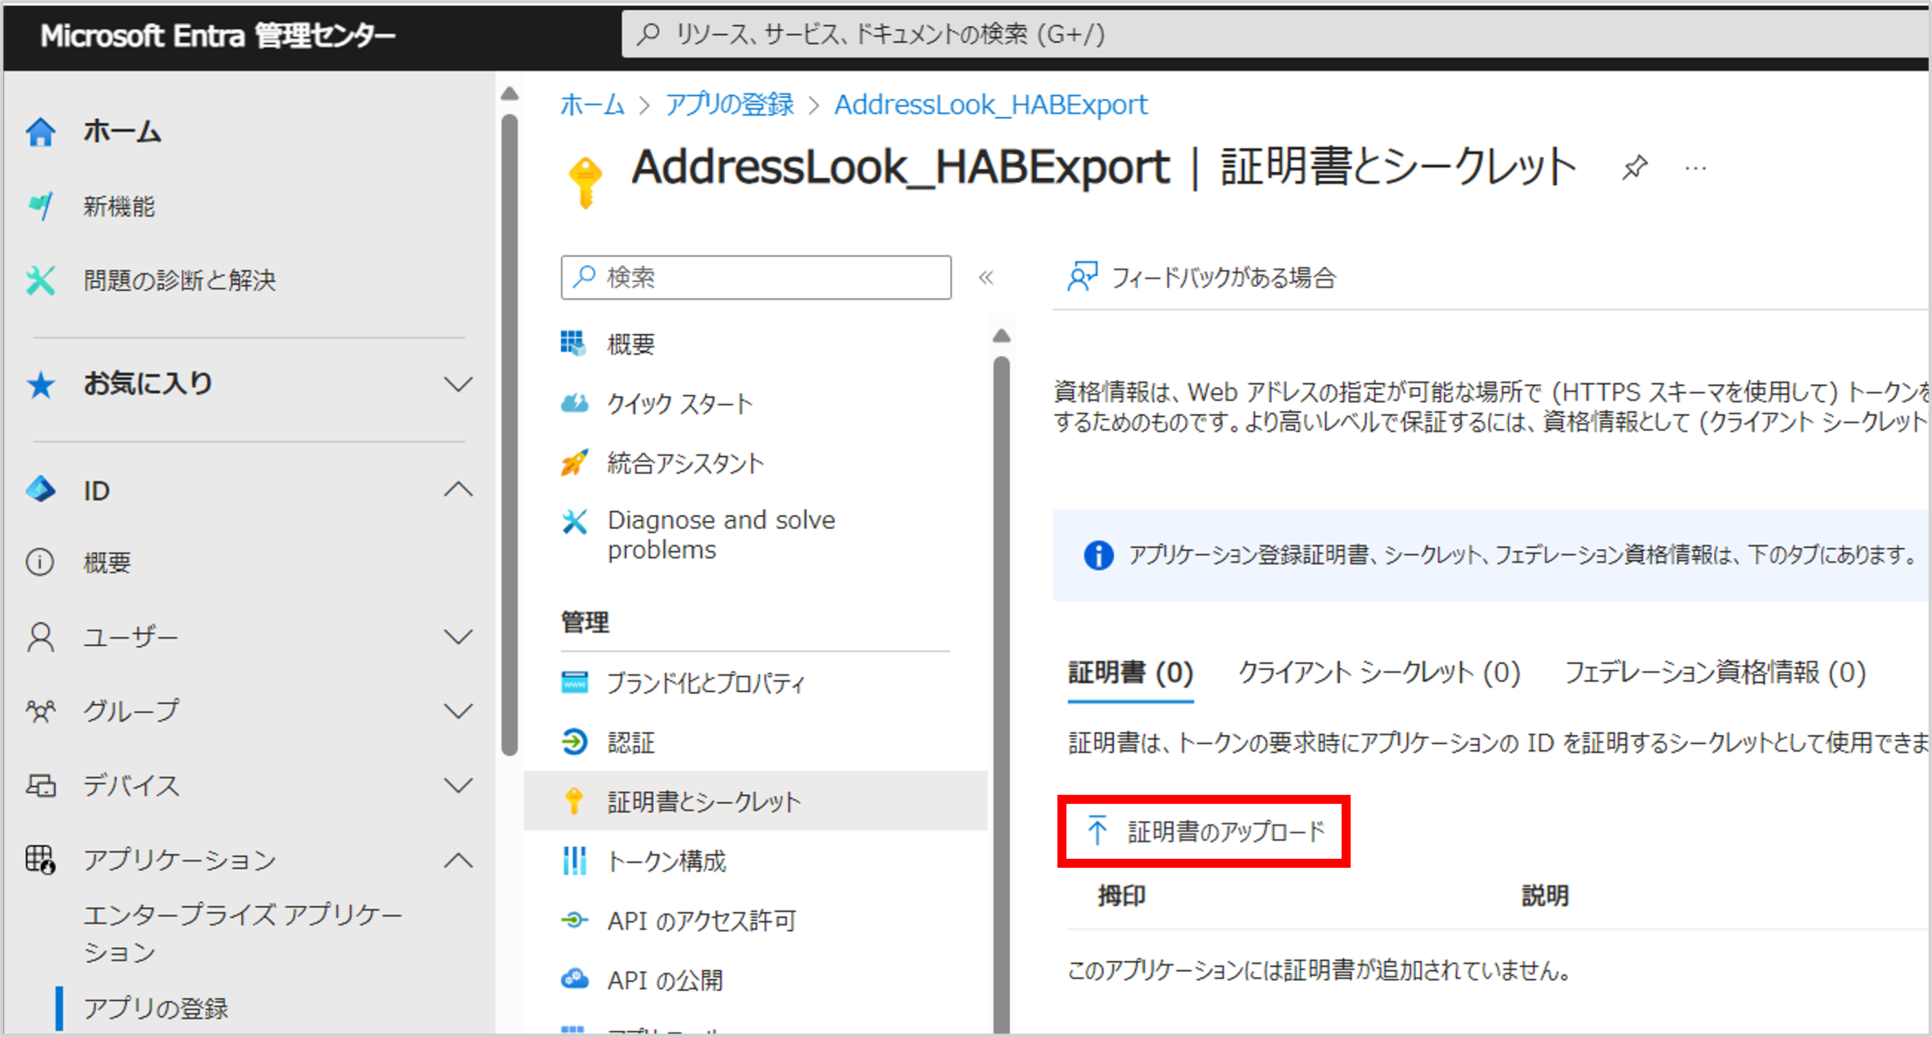The height and width of the screenshot is (1037, 1932).
Task: Navigate to アプリの登録 breadcrumb link
Action: point(728,104)
